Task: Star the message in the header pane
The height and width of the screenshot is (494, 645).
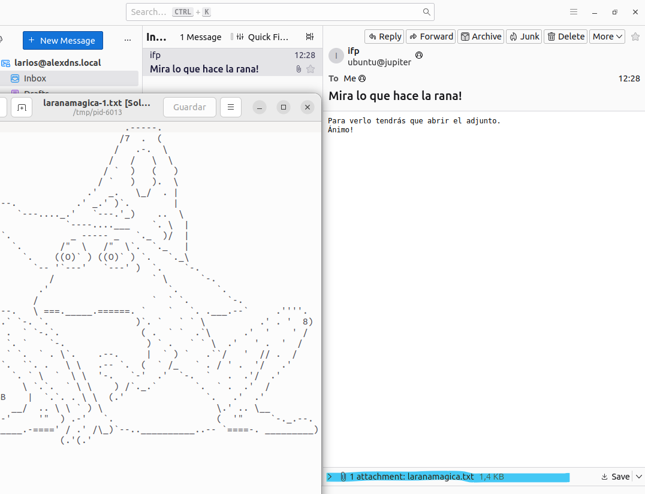Action: pyautogui.click(x=635, y=37)
